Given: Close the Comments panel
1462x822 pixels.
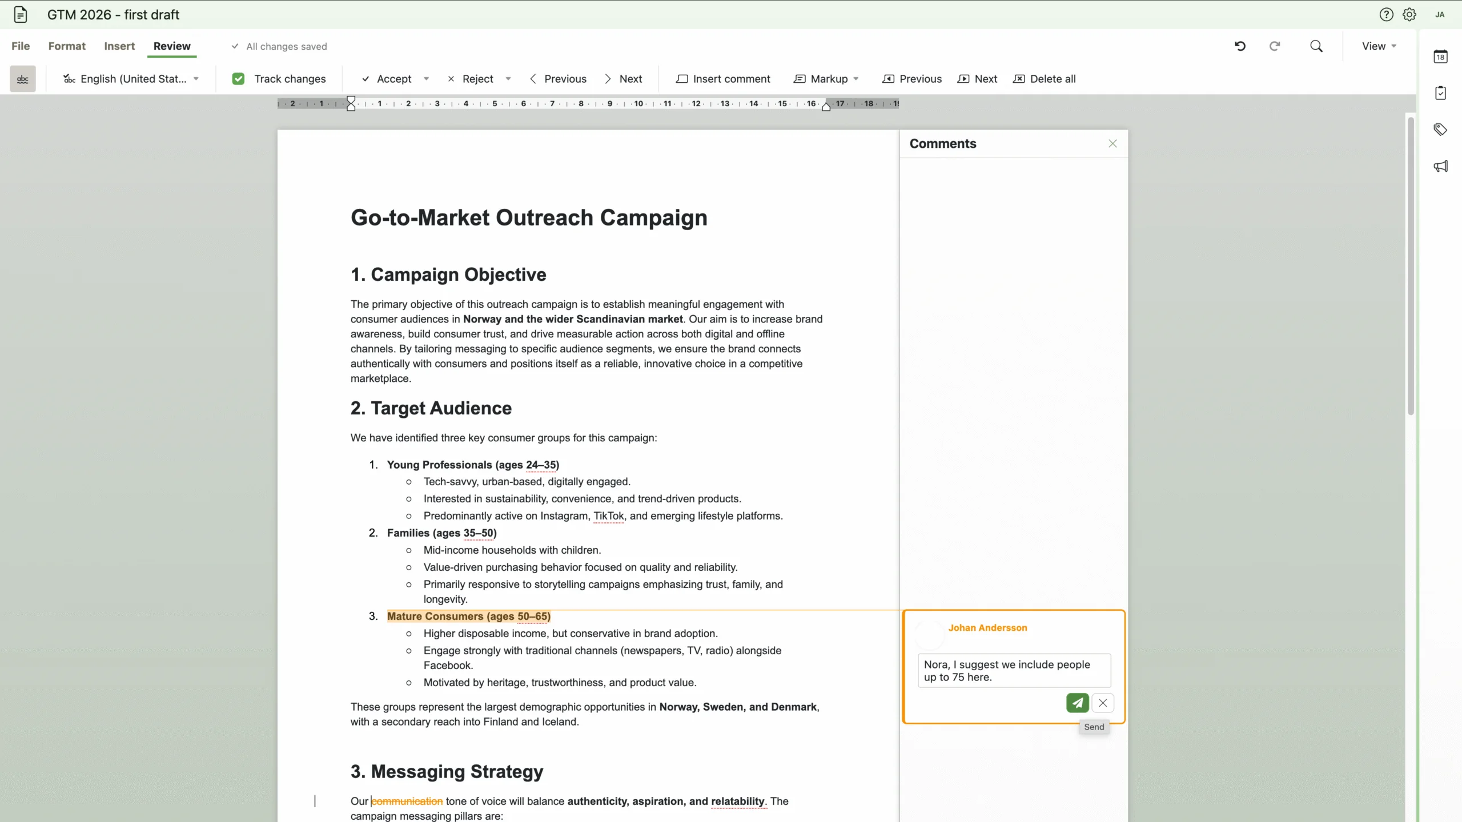Looking at the screenshot, I should point(1112,144).
